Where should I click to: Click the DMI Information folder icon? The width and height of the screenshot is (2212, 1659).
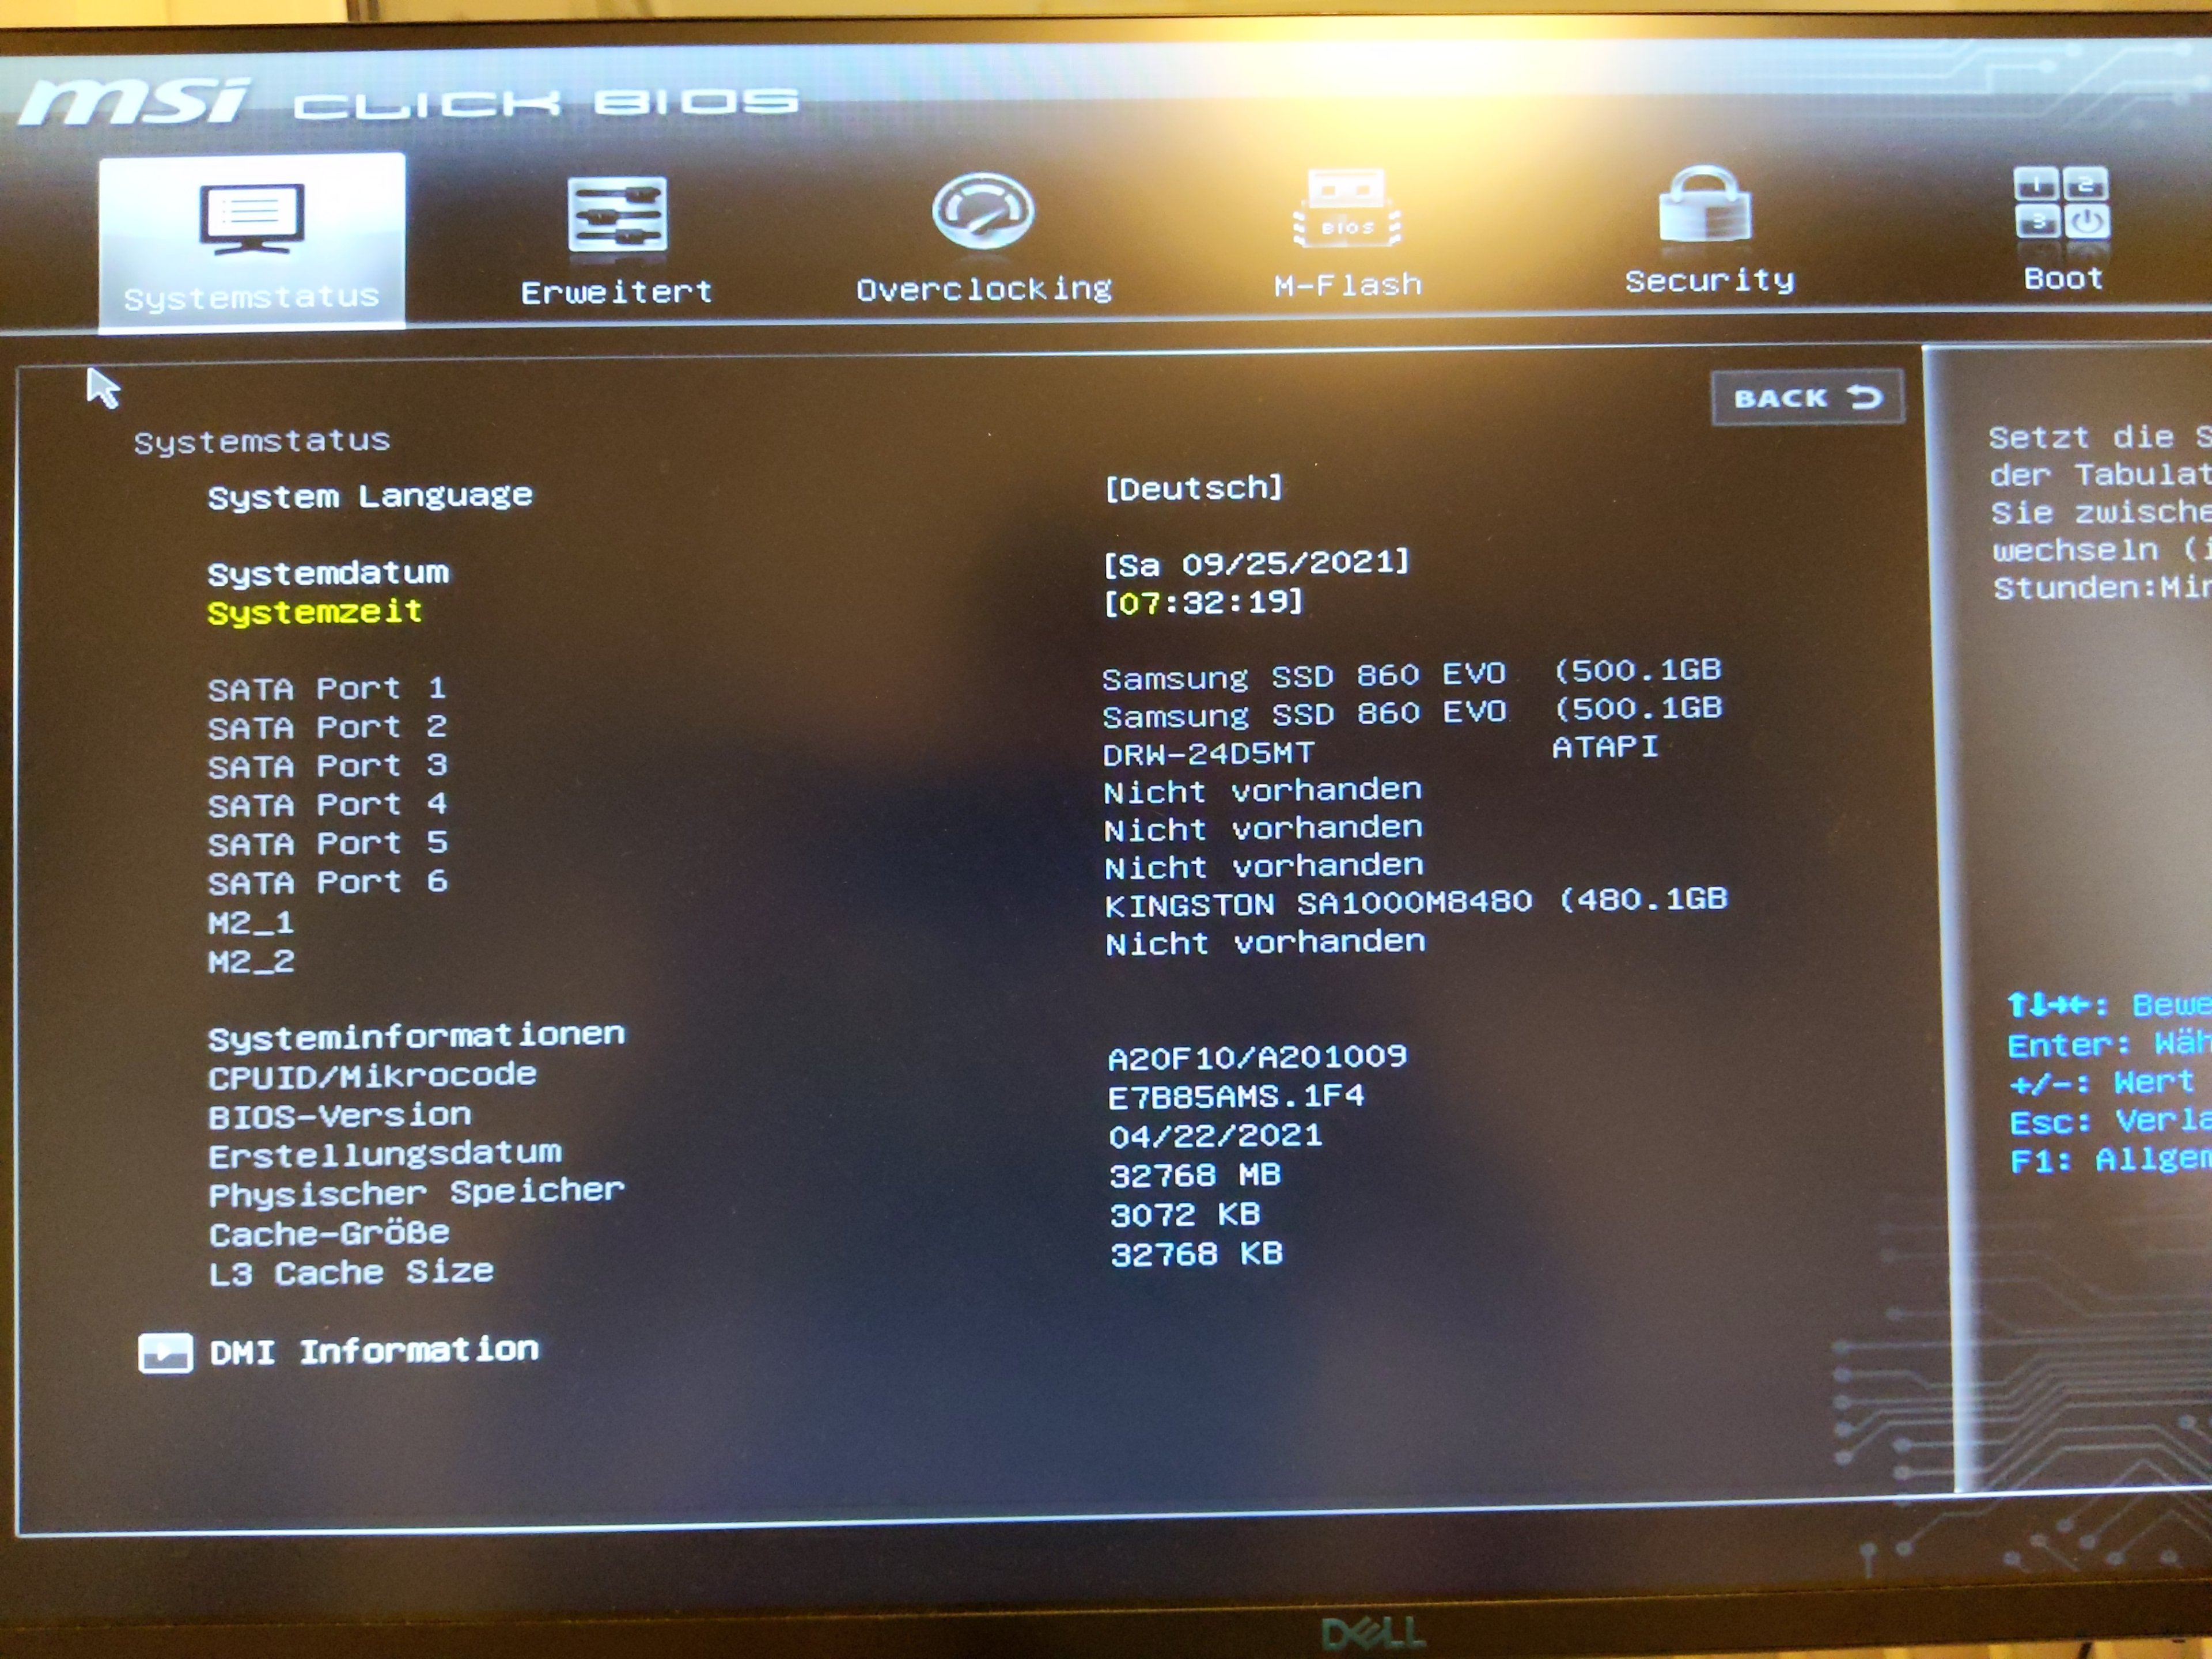click(x=165, y=1353)
